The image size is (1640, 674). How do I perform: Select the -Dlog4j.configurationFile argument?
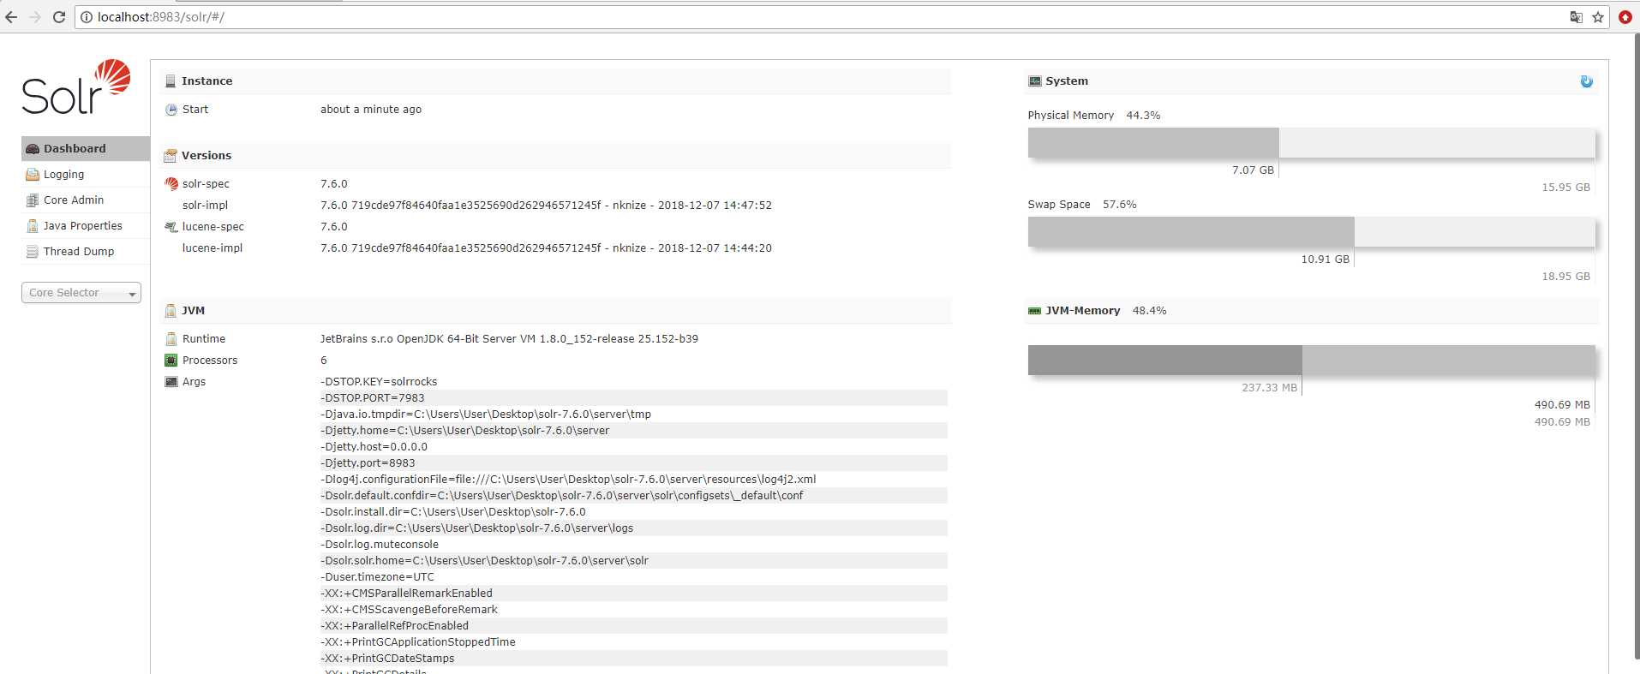pyautogui.click(x=568, y=480)
